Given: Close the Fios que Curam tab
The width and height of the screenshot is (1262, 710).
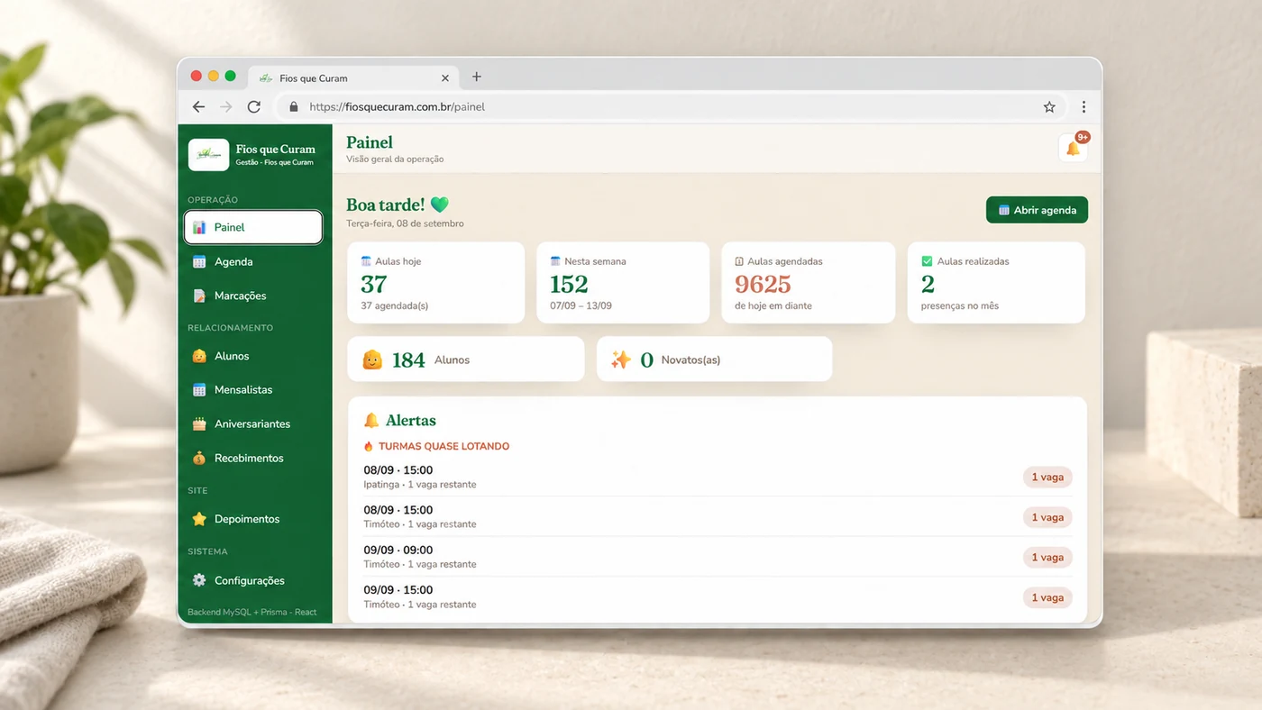Looking at the screenshot, I should click(x=445, y=78).
